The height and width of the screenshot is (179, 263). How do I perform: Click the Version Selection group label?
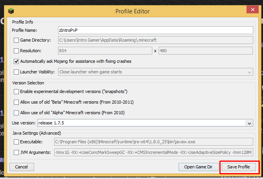point(28,83)
